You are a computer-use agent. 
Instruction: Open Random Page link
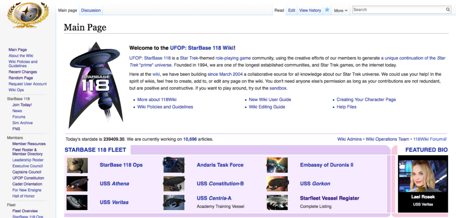tap(20, 78)
